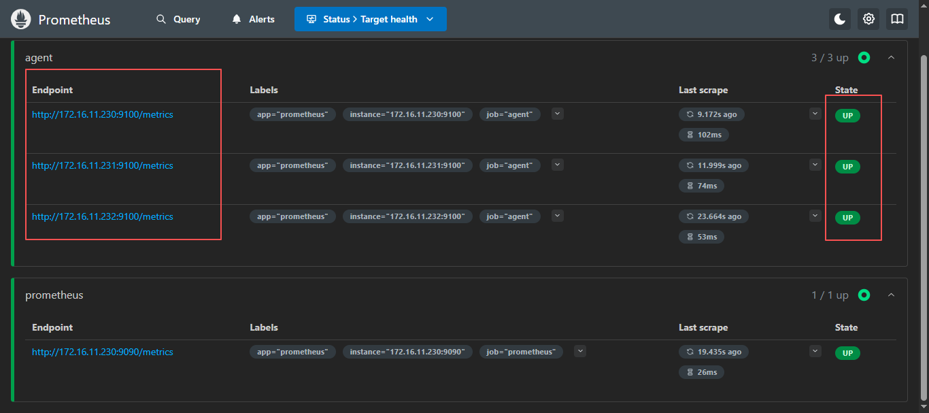Click the 102ms duration badge
Image resolution: width=929 pixels, height=413 pixels.
coord(704,135)
